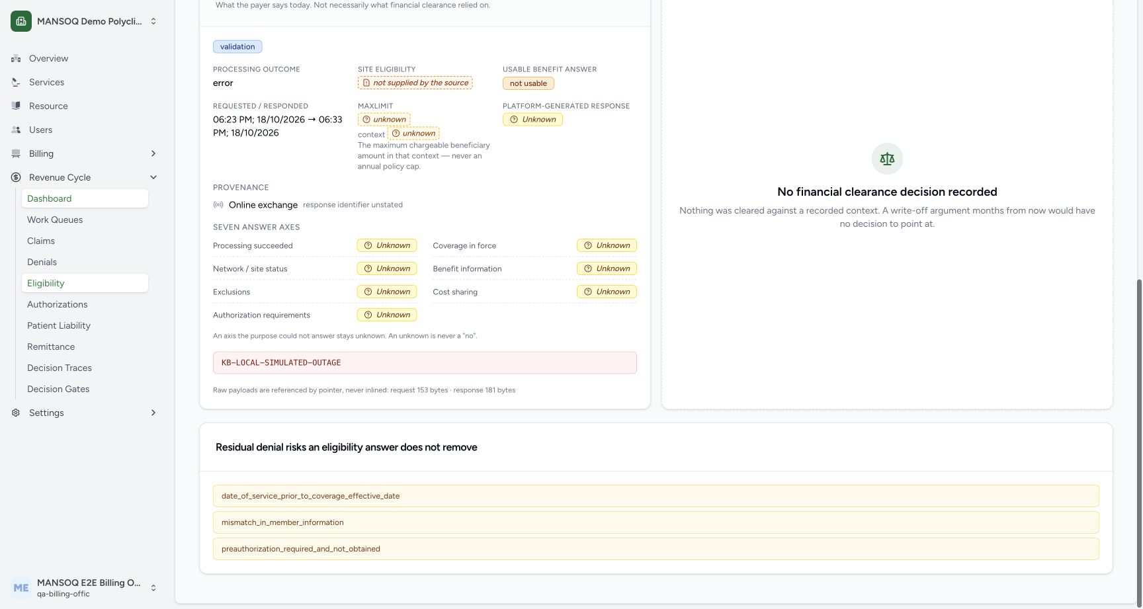The image size is (1143, 609).
Task: Click the preauthorization_required_and_not_obtained risk row
Action: click(x=656, y=549)
